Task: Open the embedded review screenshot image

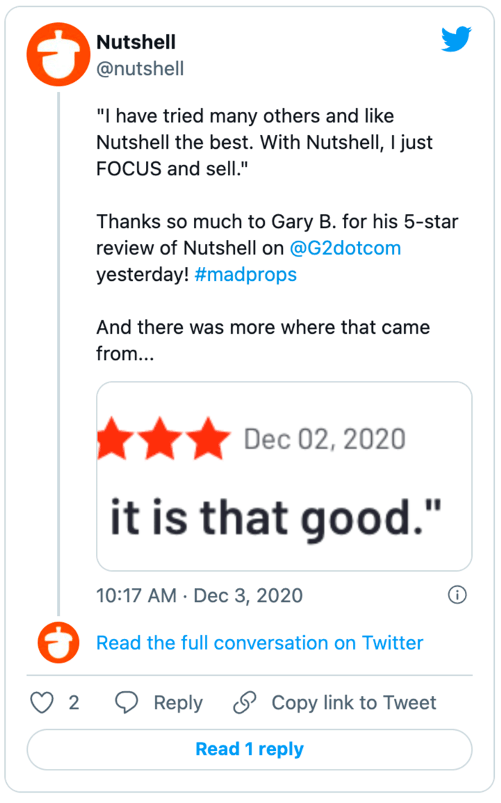Action: [284, 476]
